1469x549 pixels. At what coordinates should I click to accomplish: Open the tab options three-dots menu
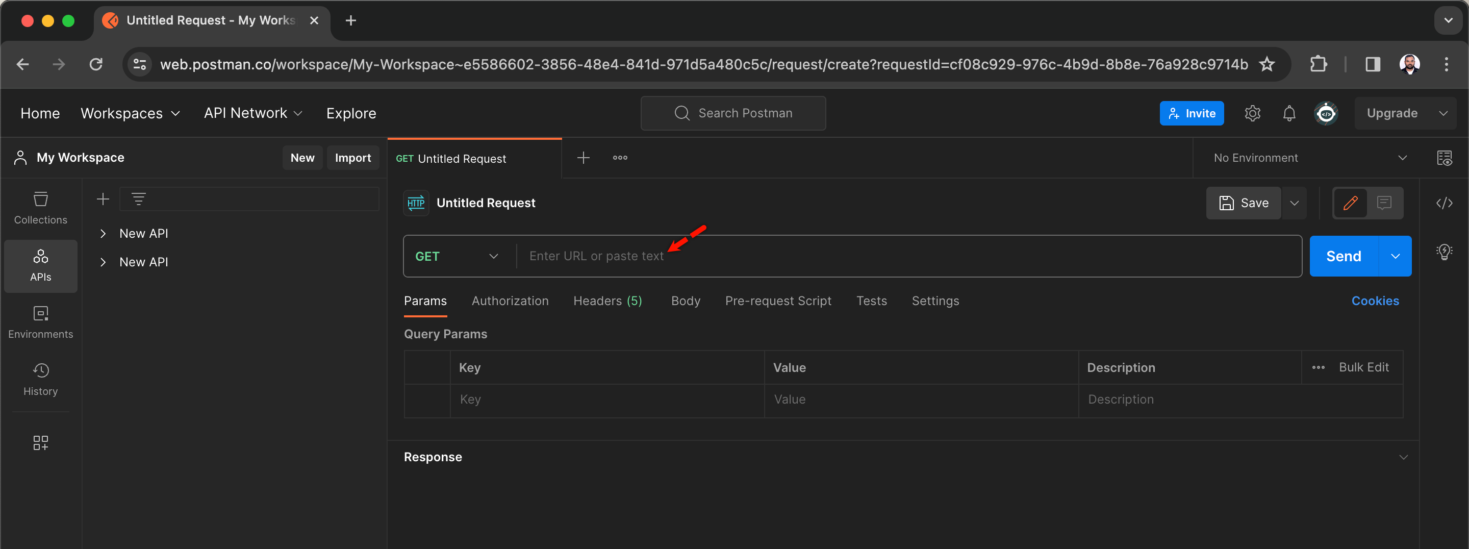click(x=620, y=158)
